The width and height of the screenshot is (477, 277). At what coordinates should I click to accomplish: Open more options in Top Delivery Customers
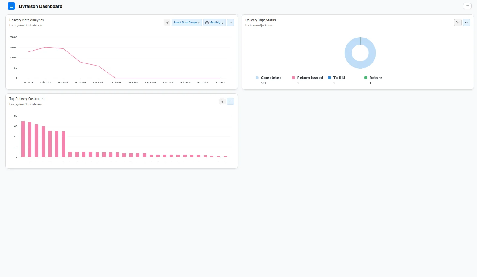tap(230, 101)
